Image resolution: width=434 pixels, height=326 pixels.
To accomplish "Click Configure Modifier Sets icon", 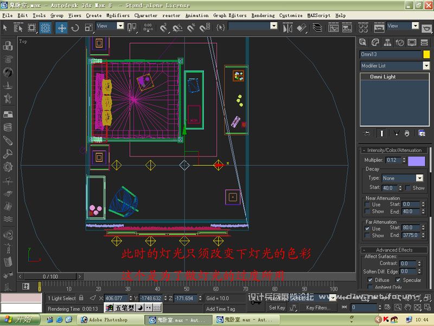I will (422, 133).
